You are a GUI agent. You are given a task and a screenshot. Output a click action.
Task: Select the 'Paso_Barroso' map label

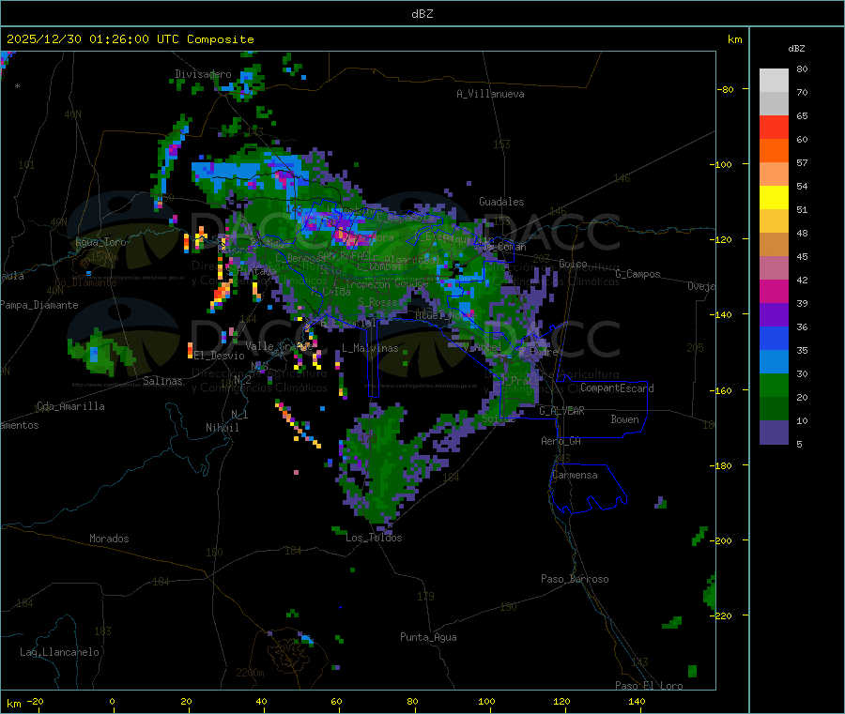[x=575, y=579]
